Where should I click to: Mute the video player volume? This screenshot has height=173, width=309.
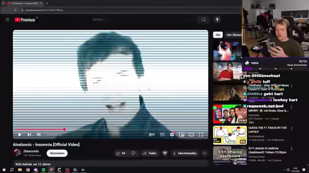click(39, 135)
